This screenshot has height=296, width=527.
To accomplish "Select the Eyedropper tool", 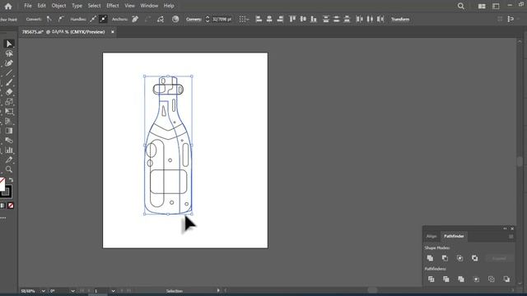I will tap(9, 160).
